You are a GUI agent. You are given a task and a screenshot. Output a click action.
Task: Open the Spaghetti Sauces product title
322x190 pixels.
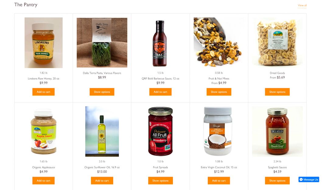point(277,167)
